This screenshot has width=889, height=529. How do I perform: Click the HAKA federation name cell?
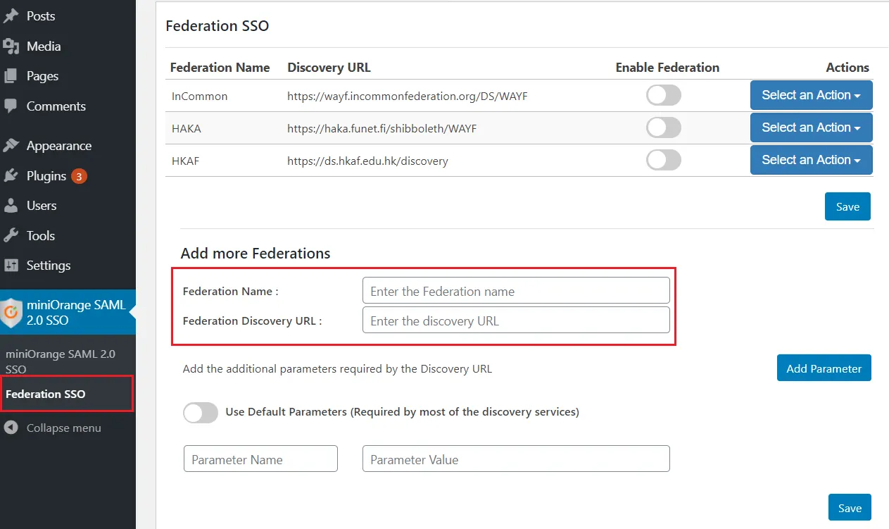[187, 128]
